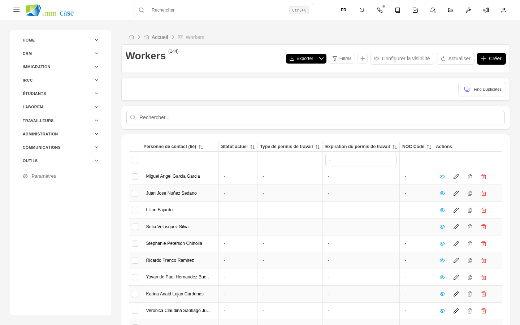Screen dimensions: 520x325
Task: Open the Exporter dropdown arrow
Action: (321, 58)
